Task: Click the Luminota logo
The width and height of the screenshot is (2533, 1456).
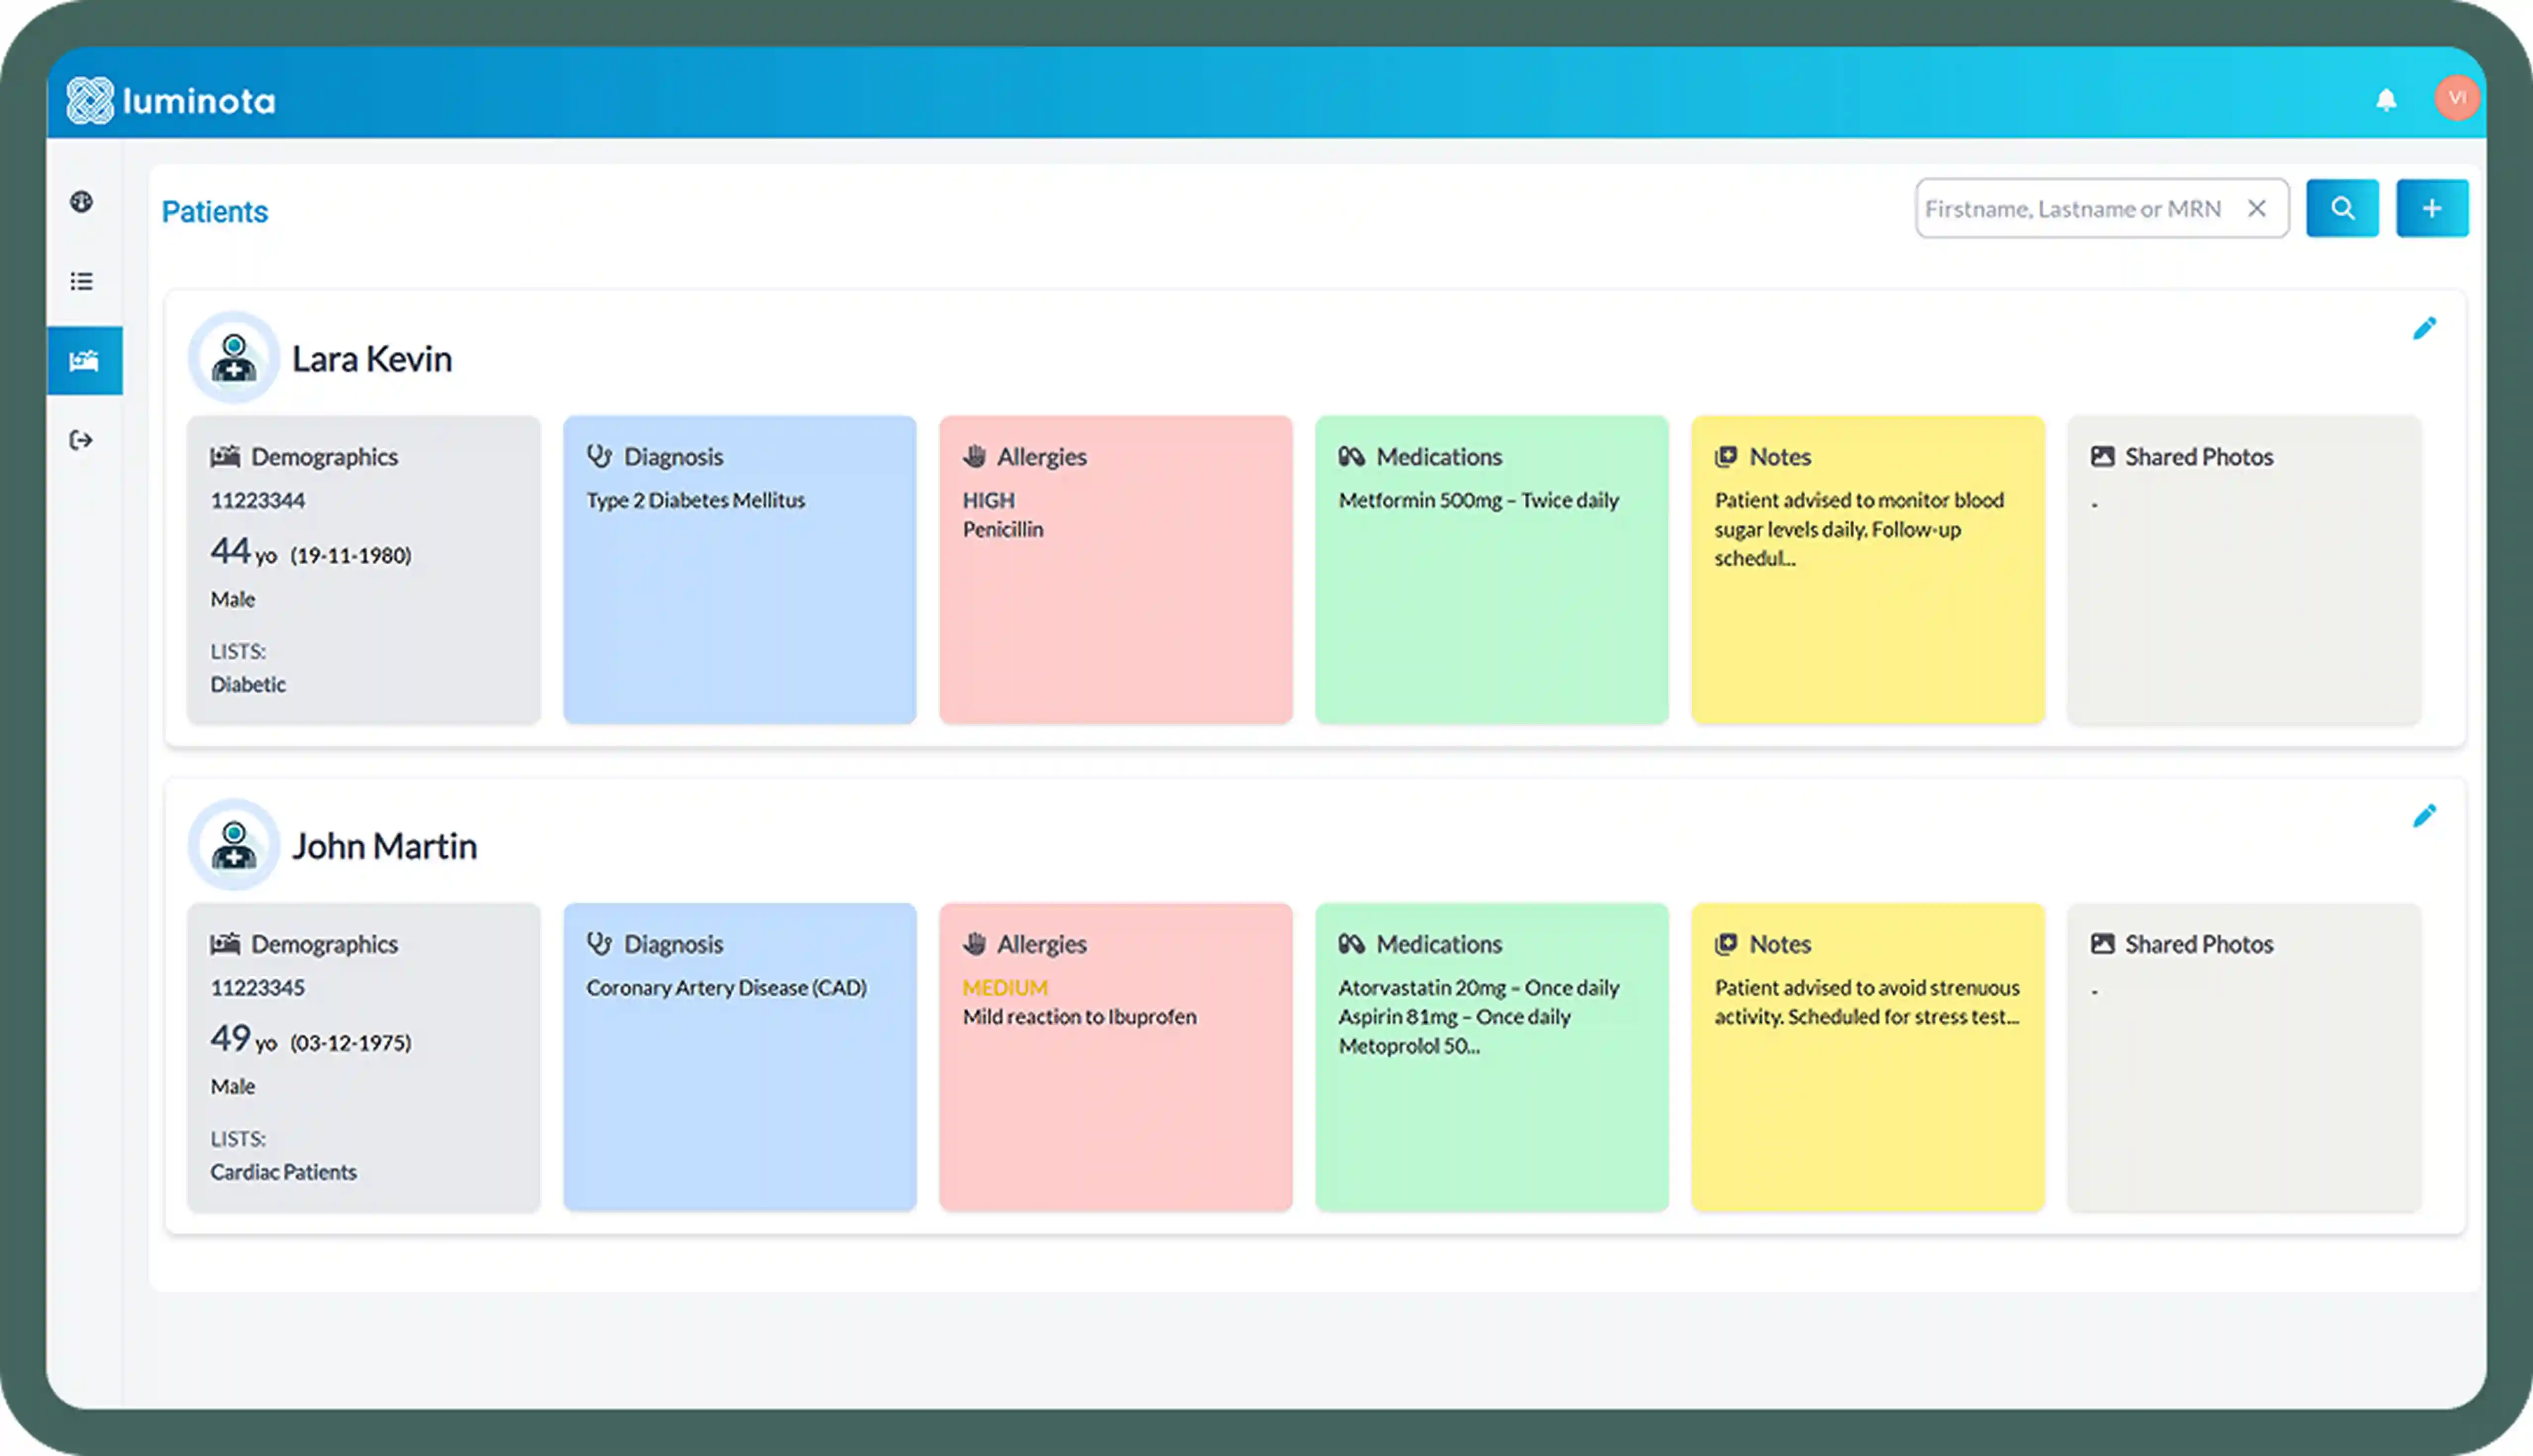Action: coord(171,100)
